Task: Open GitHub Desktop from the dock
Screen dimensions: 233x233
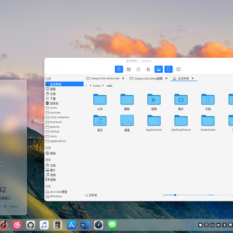Action: [x=31, y=225]
